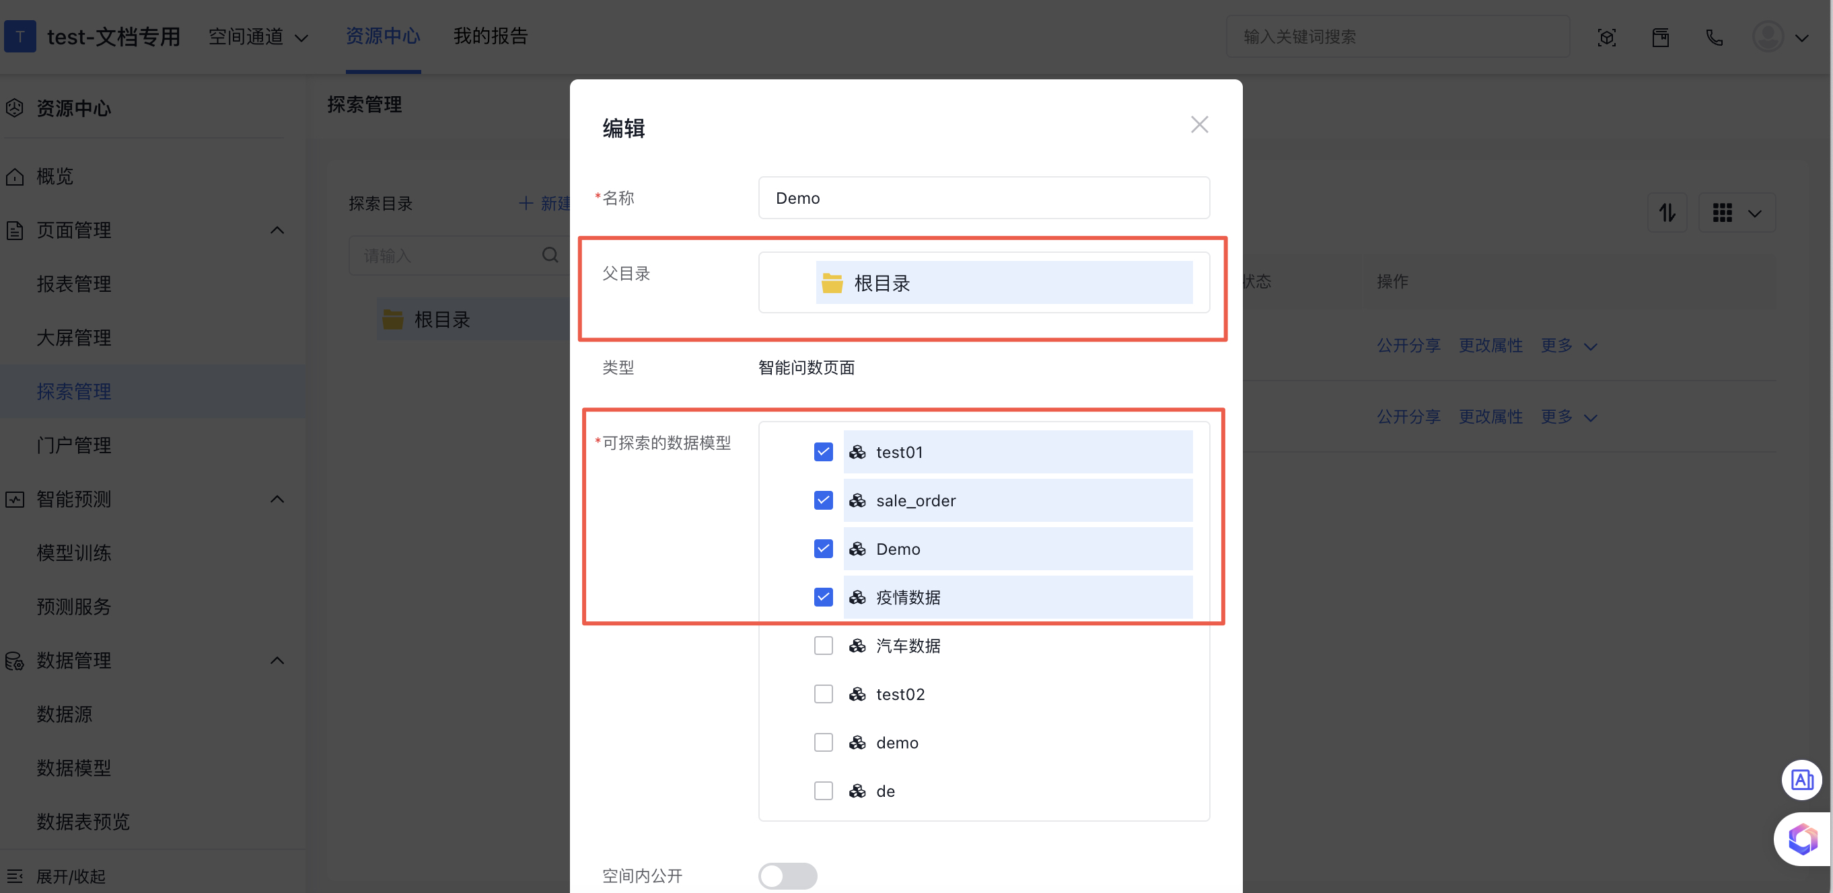The image size is (1833, 893).
Task: Click the 页面管理 document icon
Action: tap(15, 231)
